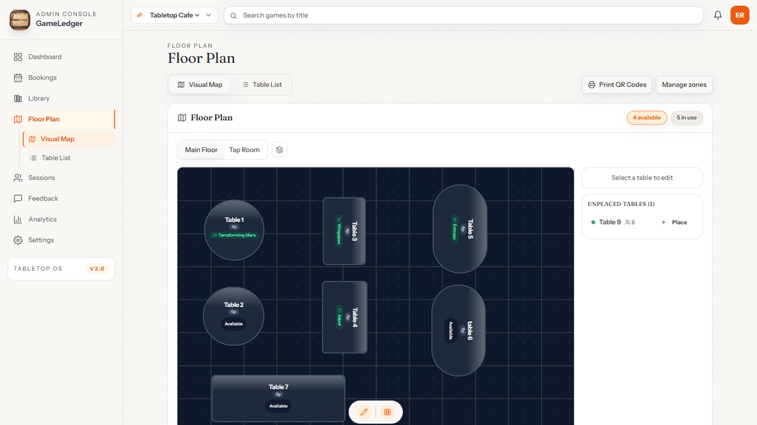Select Table List sidebar sub-item
The image size is (757, 425).
[x=68, y=158]
